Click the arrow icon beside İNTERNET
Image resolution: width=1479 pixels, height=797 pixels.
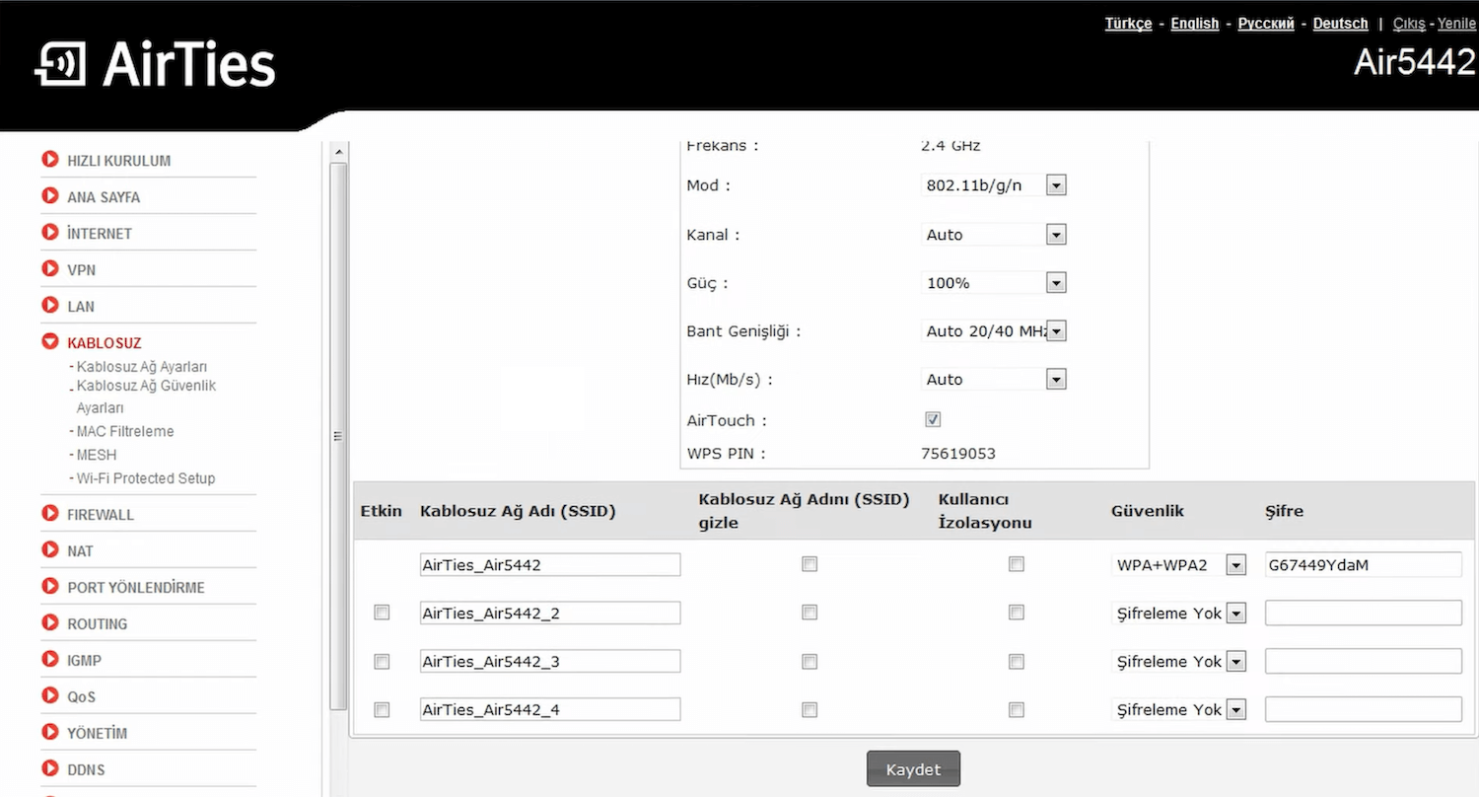50,233
